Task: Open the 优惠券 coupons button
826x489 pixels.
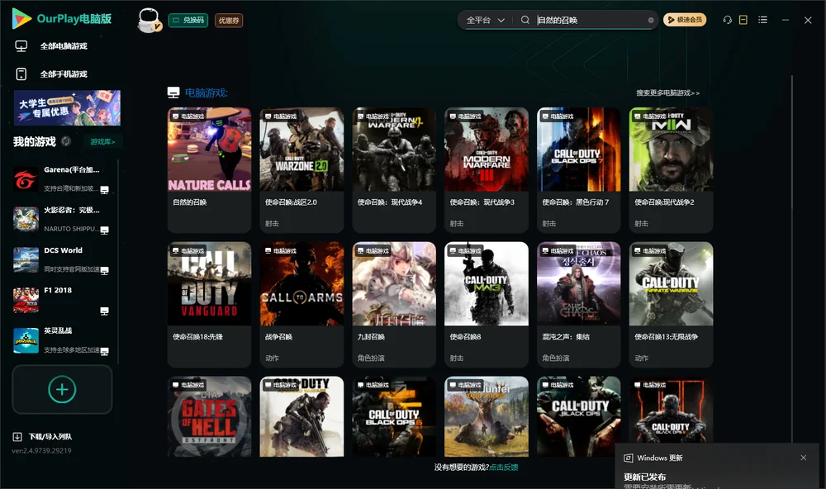Action: [x=229, y=20]
